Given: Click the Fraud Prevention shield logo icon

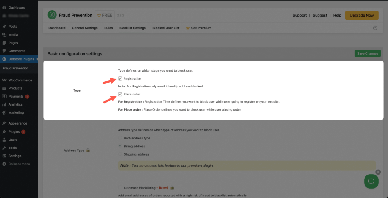Looking at the screenshot, I should (52, 15).
